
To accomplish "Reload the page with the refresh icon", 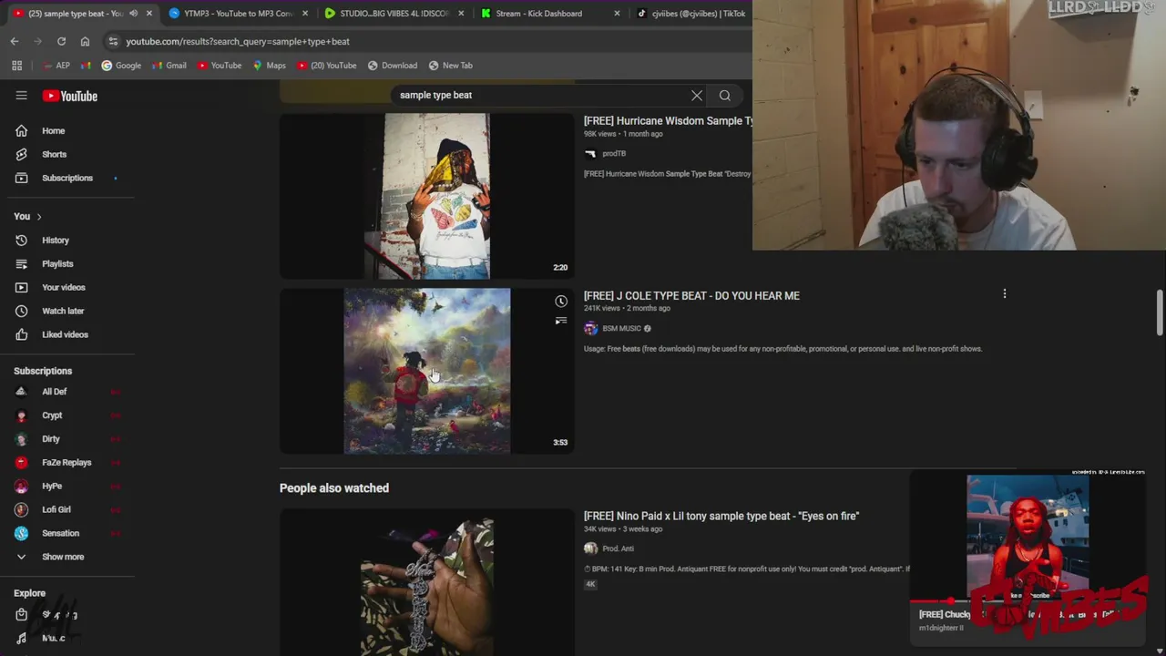I will pos(61,41).
